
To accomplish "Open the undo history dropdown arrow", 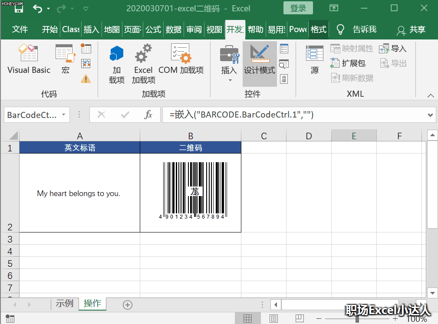I will [48, 9].
